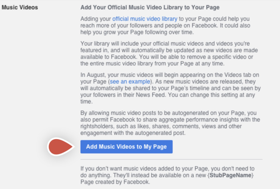
Task: Select the line starting By allowing music video posts
Action: coord(169,113)
